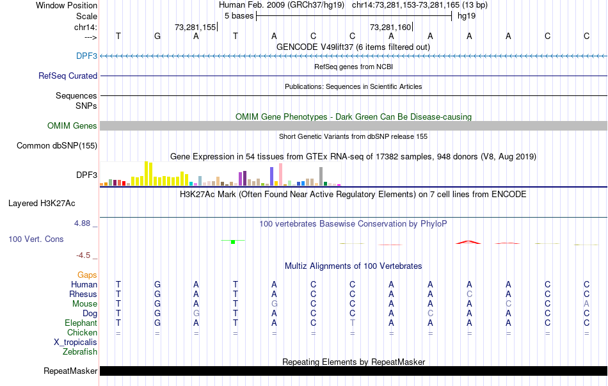This screenshot has height=386, width=608.
Task: Select the RepeatMasker track label
Action: coord(70,371)
